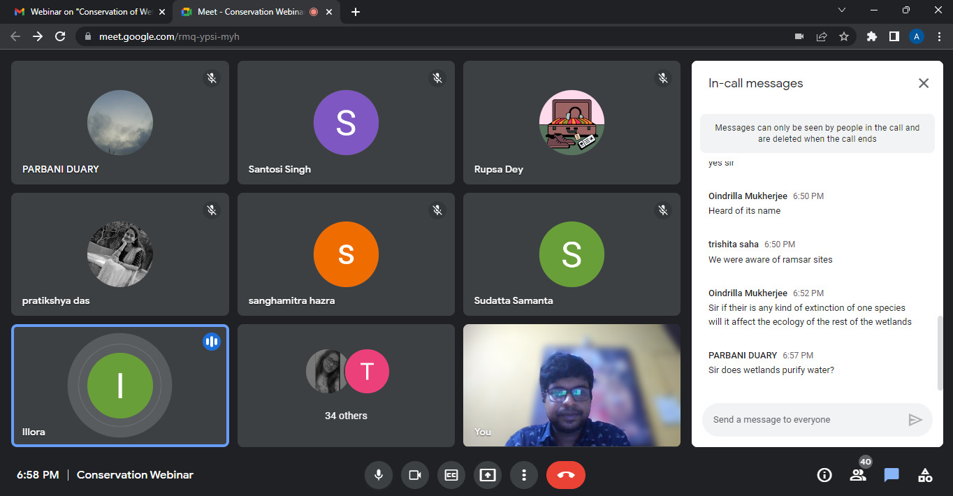Show the participants list with 40 people

858,475
